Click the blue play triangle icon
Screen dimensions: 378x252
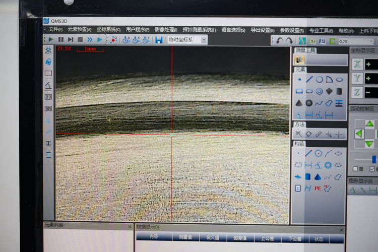pos(100,39)
